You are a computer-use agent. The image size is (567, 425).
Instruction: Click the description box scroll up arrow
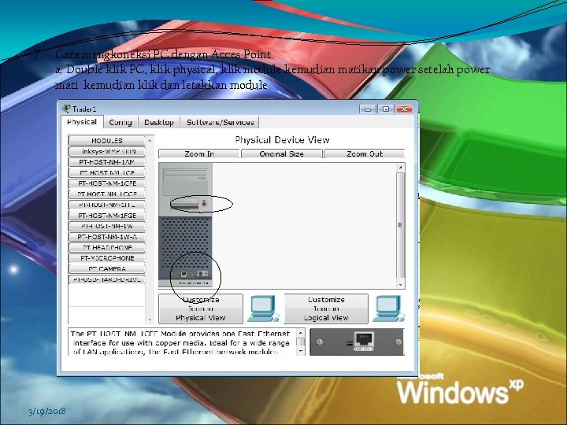pos(301,332)
